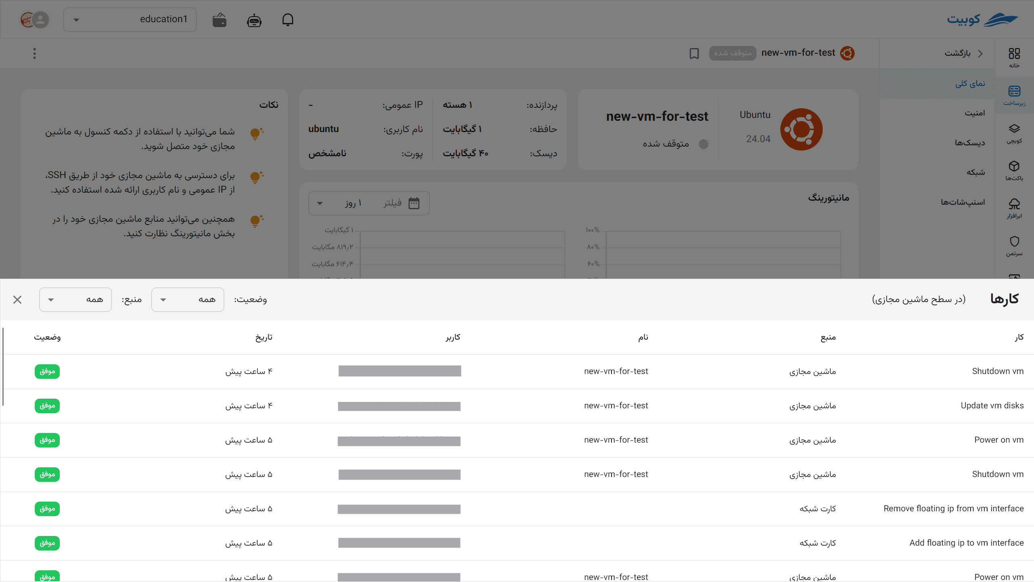Open the منبع resource filter dropdown
This screenshot has height=582, width=1034.
point(76,300)
